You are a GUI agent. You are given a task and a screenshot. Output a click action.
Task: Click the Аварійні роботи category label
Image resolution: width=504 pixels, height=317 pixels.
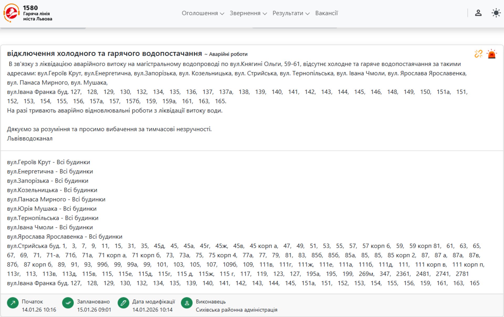[x=228, y=54]
